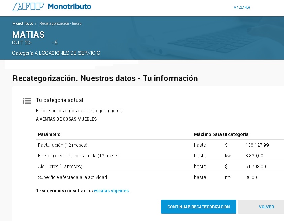Screen dimensions: 284x221
Task: Click A VENTAS DE COSAS MUEBLES text
Action: point(66,119)
